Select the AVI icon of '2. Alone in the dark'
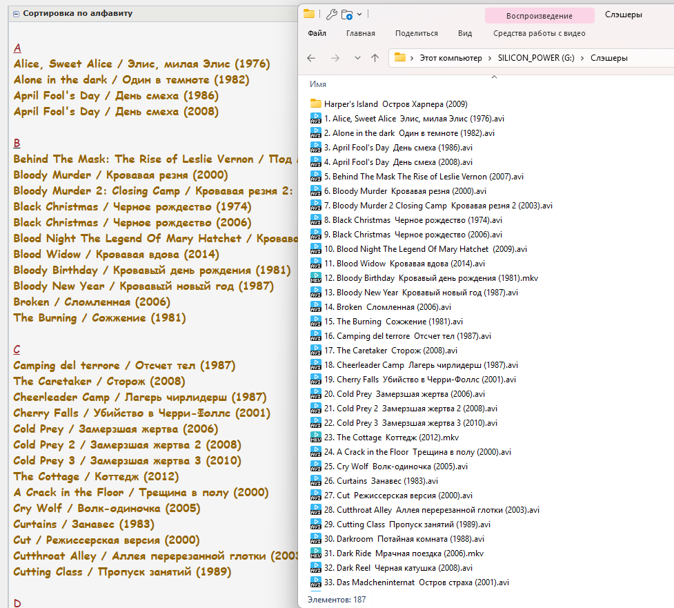 [315, 133]
